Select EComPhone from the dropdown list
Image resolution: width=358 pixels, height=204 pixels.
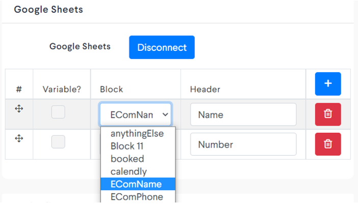point(138,196)
